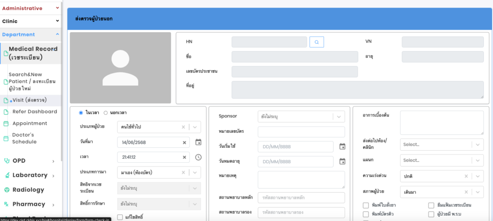Screen dimensions: 493x221
Task: Open calendar icon for วันหมดอายุ
Action: click(x=342, y=162)
